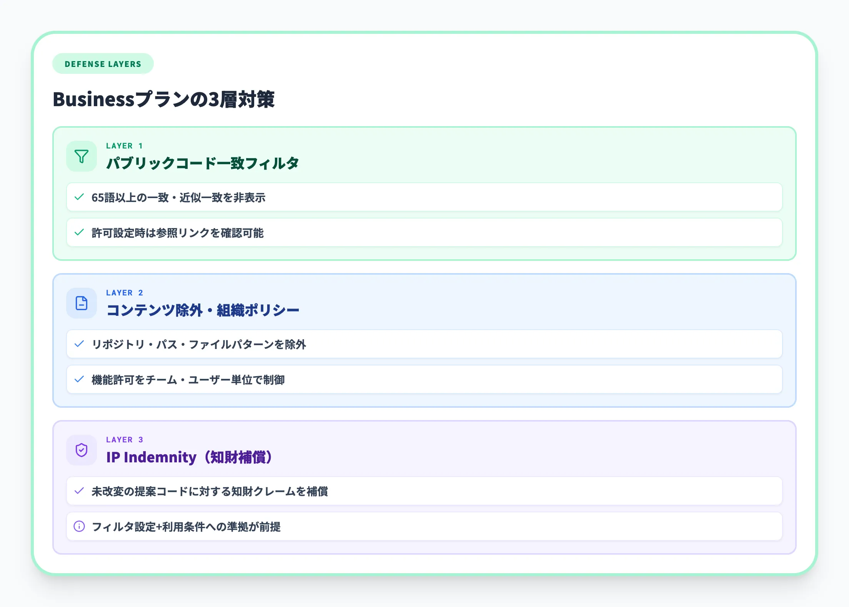Click the 機能許可をチーム・ユーザー単位で制御 row
The width and height of the screenshot is (849, 607).
click(x=424, y=380)
